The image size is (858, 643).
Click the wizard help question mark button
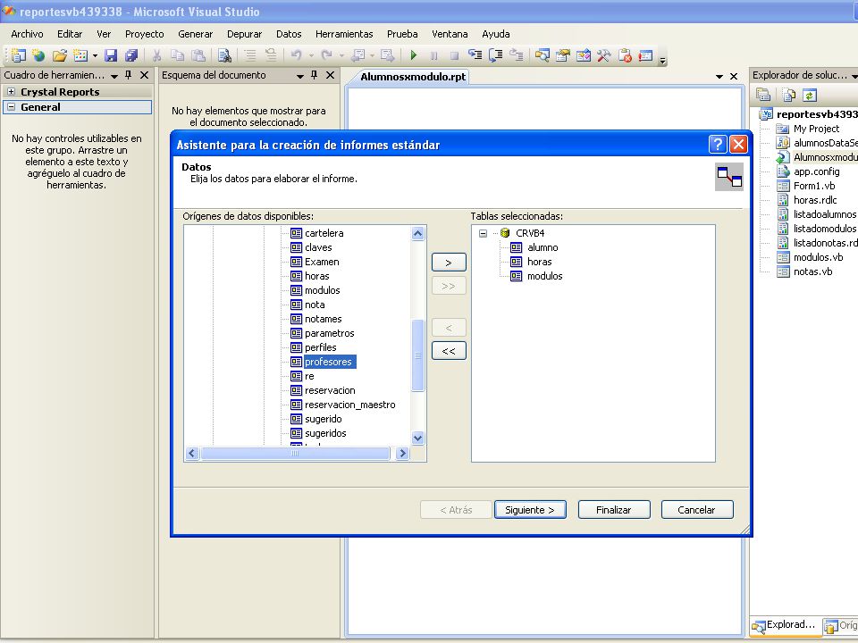coord(718,145)
